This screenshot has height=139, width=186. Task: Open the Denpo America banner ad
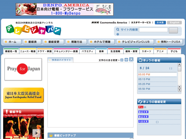point(64,9)
